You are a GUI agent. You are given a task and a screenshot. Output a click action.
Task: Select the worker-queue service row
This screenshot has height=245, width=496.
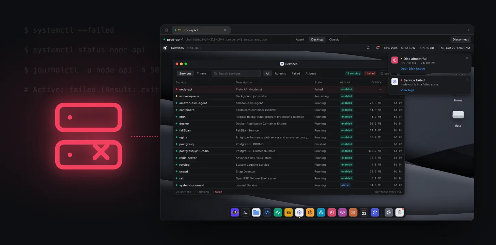click(x=289, y=96)
